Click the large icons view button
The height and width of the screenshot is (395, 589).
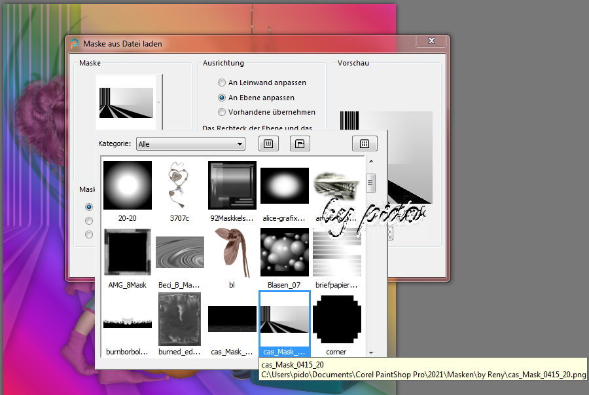pyautogui.click(x=269, y=143)
